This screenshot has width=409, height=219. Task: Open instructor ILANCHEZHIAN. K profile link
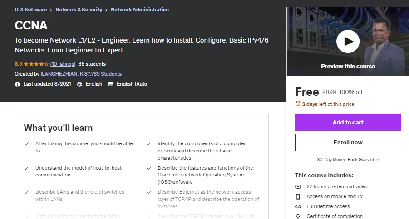(81, 74)
